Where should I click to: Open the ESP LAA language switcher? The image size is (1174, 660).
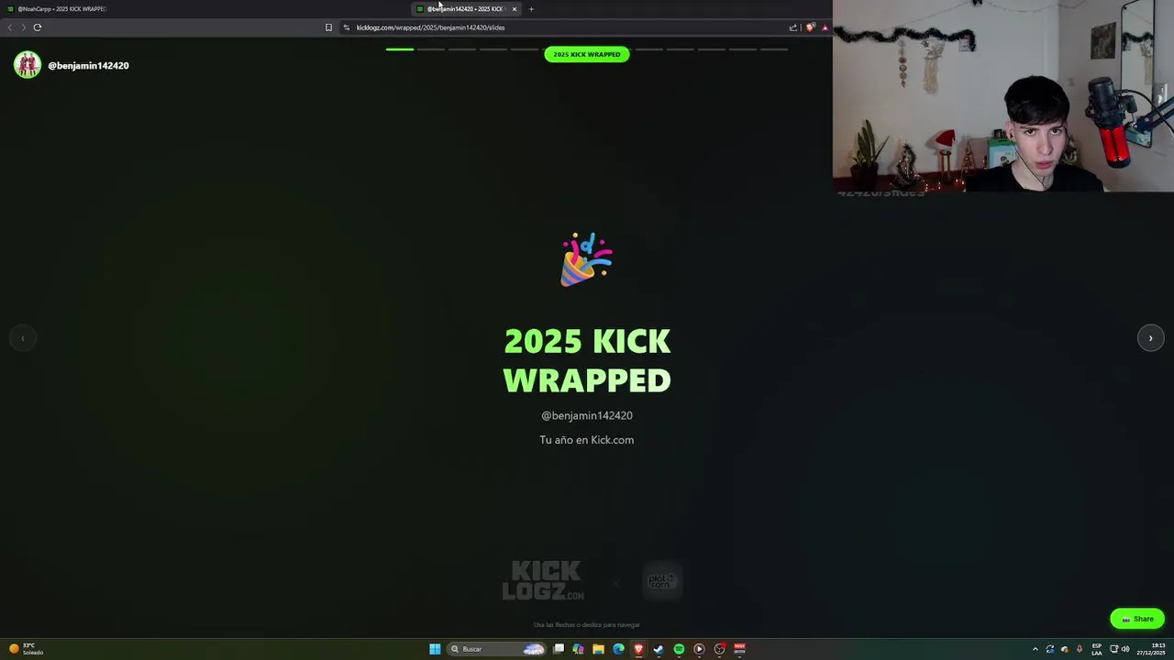1097,649
